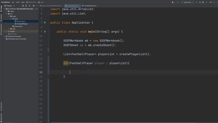Click the gutter at line number 11
Image resolution: width=218 pixels, height=123 pixels.
pos(41,41)
